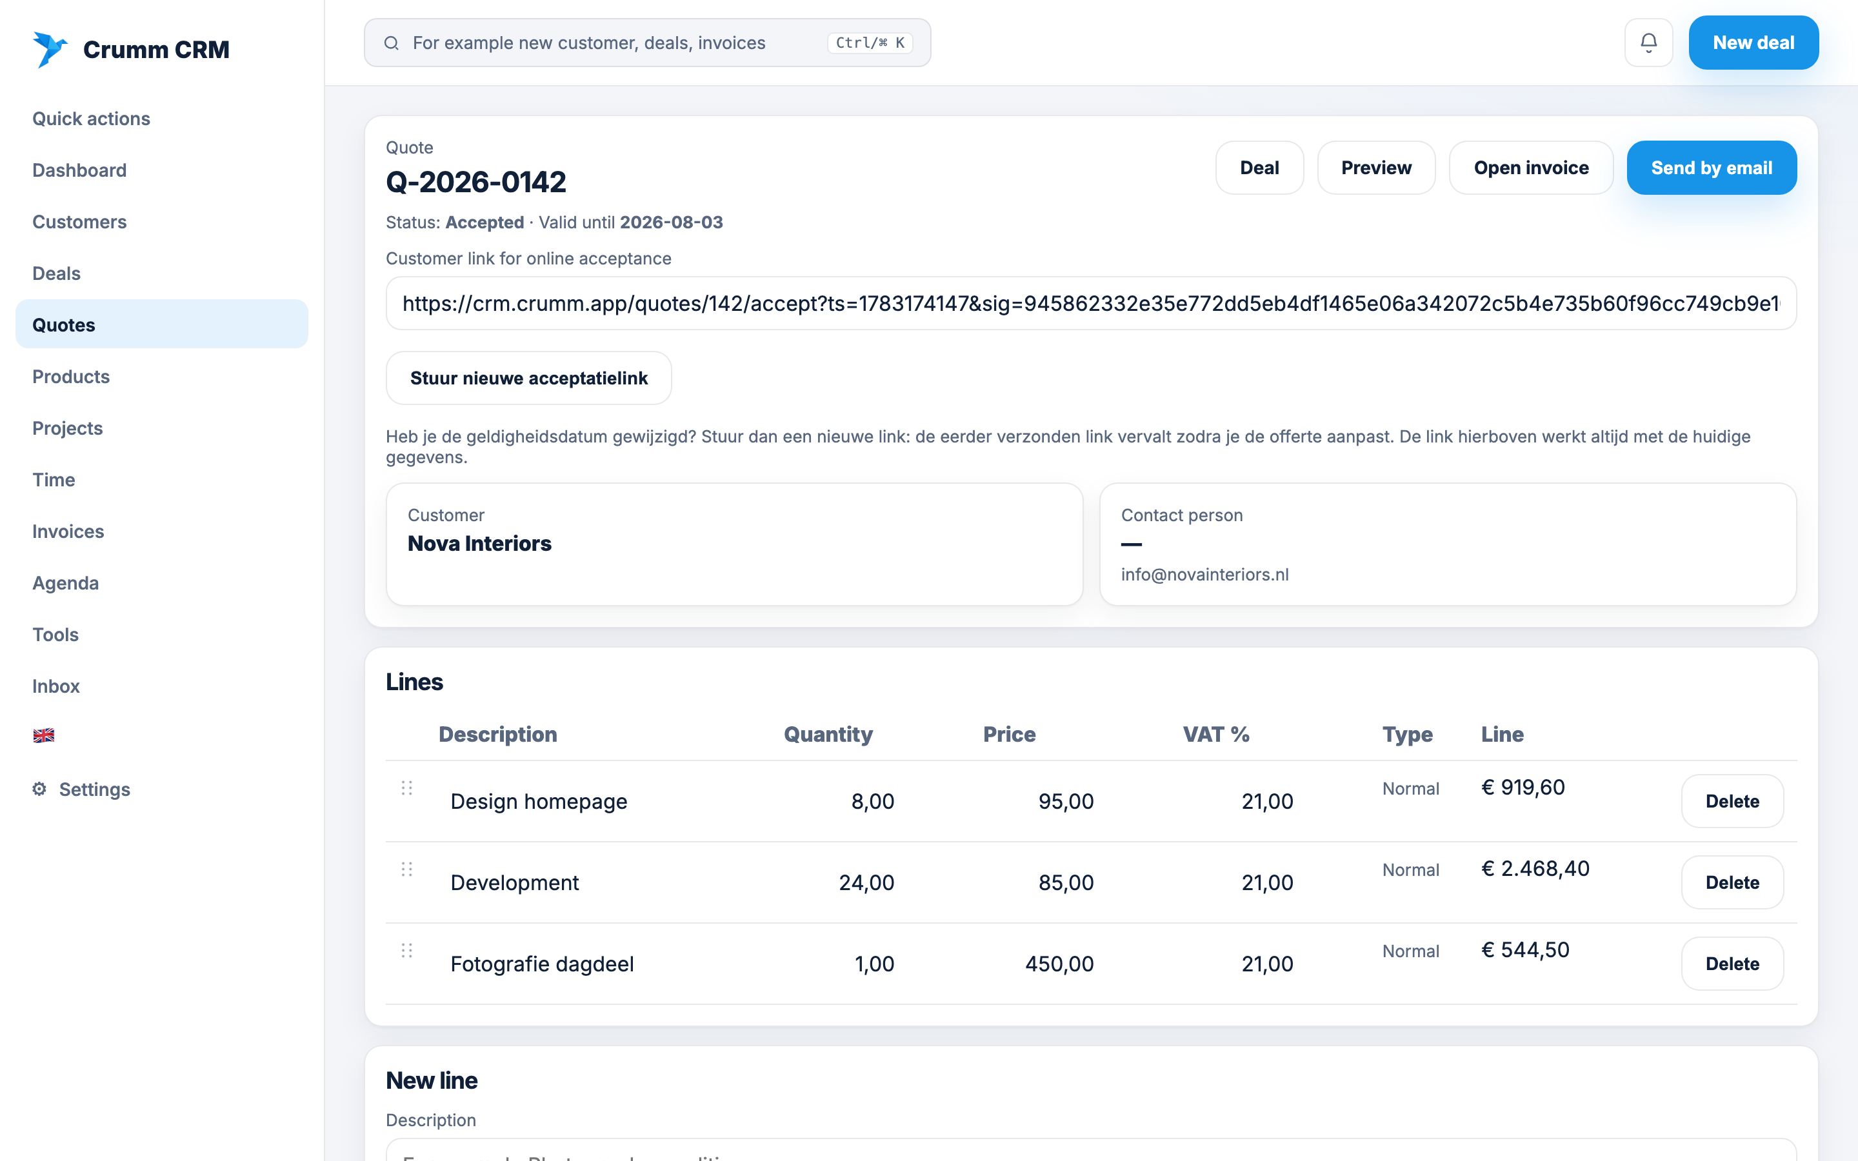
Task: Edit quantity 24,00 for Development
Action: point(844,882)
